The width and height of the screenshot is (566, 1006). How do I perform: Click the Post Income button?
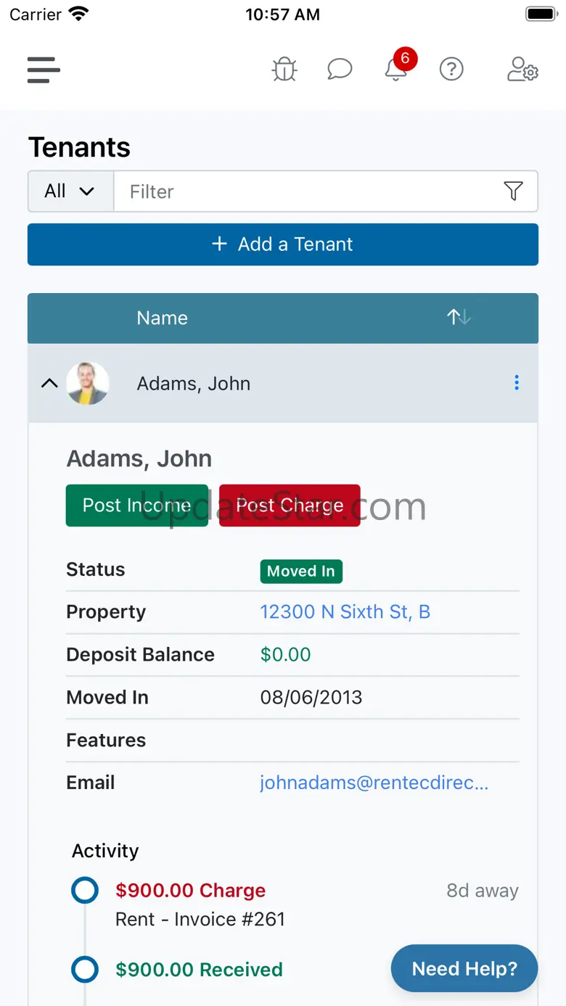[136, 506]
